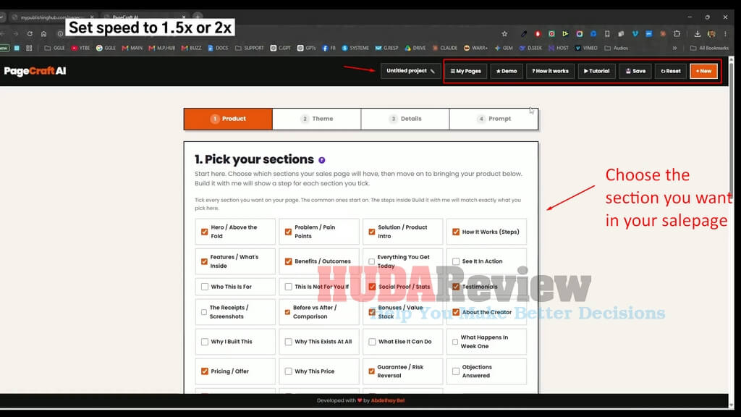Image resolution: width=741 pixels, height=417 pixels.
Task: Click the help icon next to Pick your sections
Action: [322, 160]
